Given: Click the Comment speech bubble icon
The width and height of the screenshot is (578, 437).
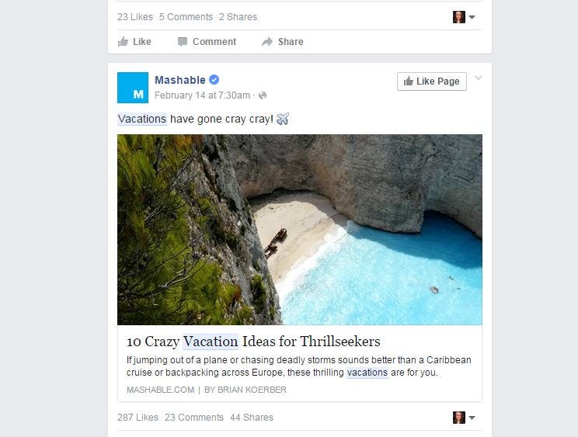Looking at the screenshot, I should [182, 42].
